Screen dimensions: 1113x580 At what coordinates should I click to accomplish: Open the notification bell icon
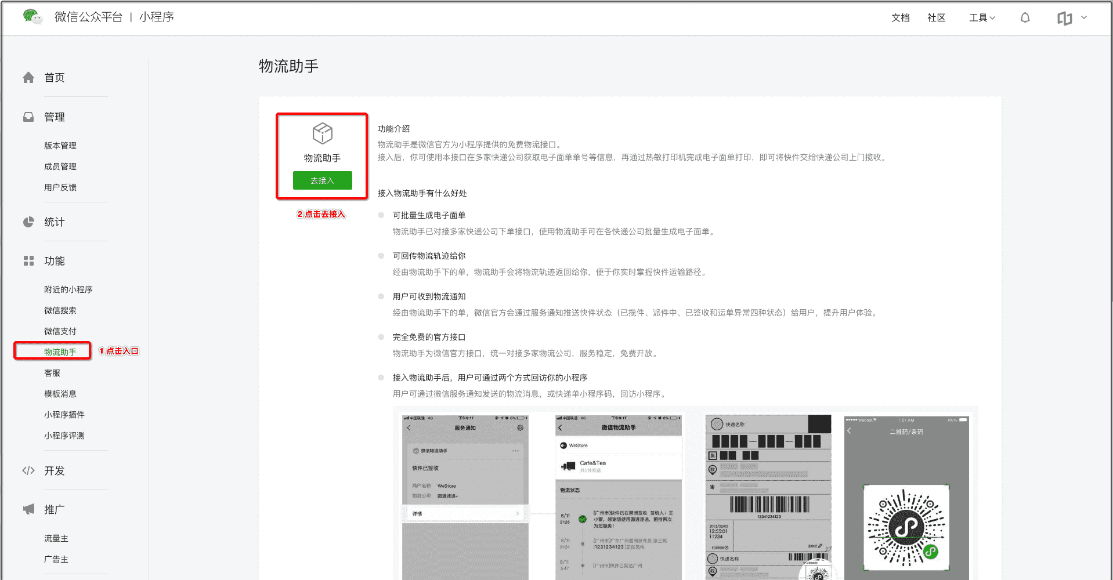tap(1025, 17)
